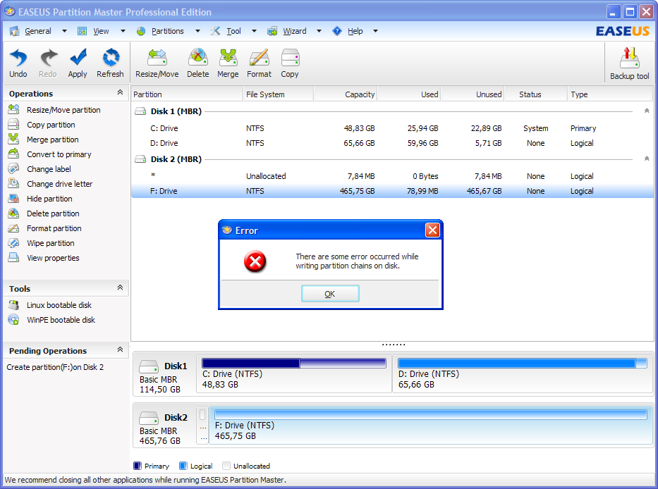Collapse the Tools panel
This screenshot has height=489, width=658.
point(120,287)
